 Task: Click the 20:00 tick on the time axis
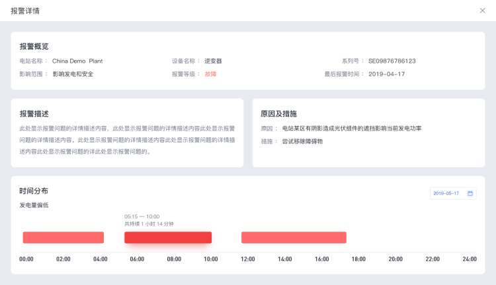coord(395,259)
